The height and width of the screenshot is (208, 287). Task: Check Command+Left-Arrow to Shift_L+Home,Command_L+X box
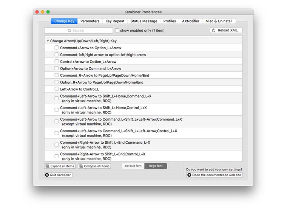pos(57,98)
